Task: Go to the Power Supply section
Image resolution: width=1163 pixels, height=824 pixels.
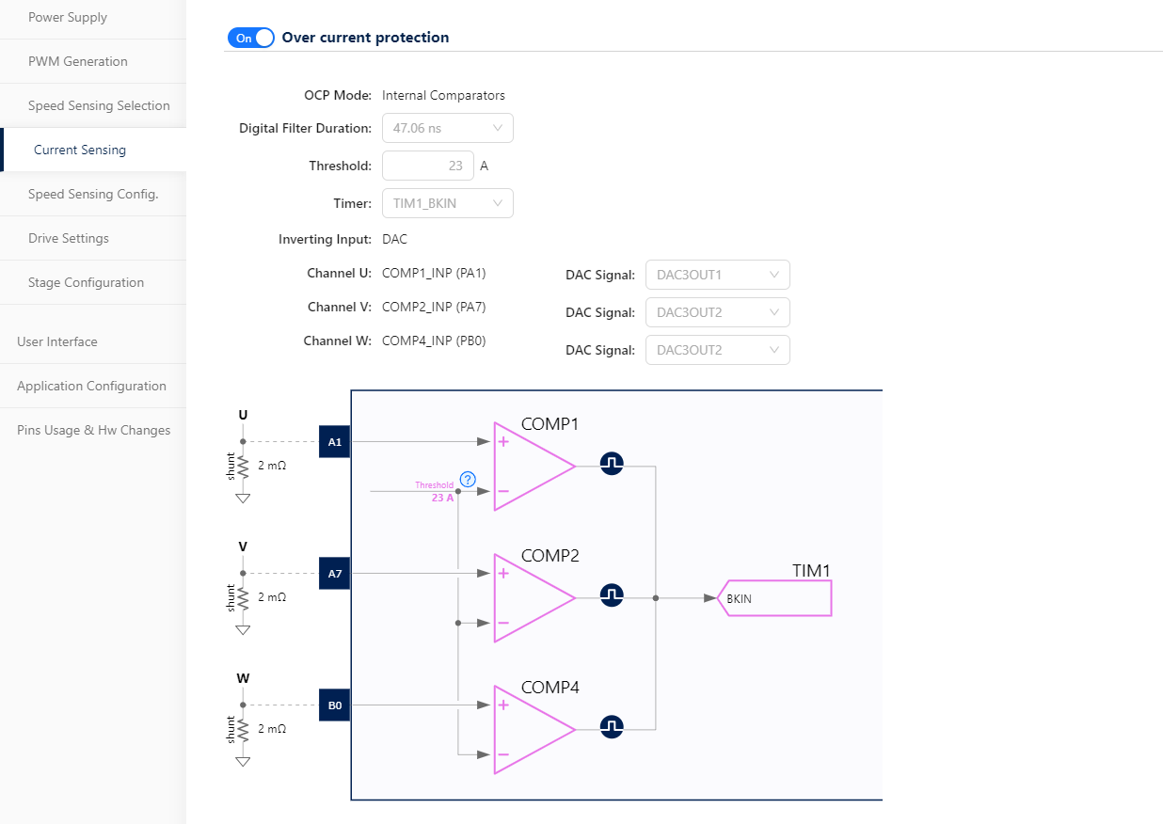Action: coord(67,17)
